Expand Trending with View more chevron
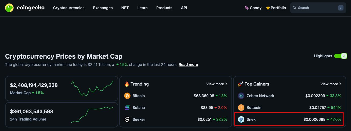The width and height of the screenshot is (351, 131). (226, 84)
